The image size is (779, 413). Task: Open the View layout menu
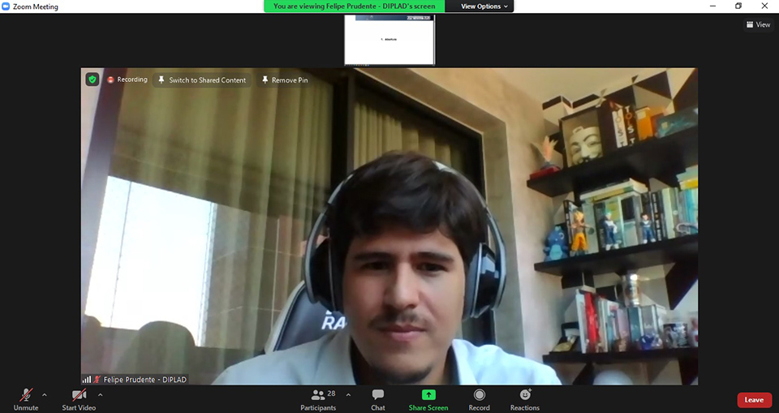click(x=758, y=24)
